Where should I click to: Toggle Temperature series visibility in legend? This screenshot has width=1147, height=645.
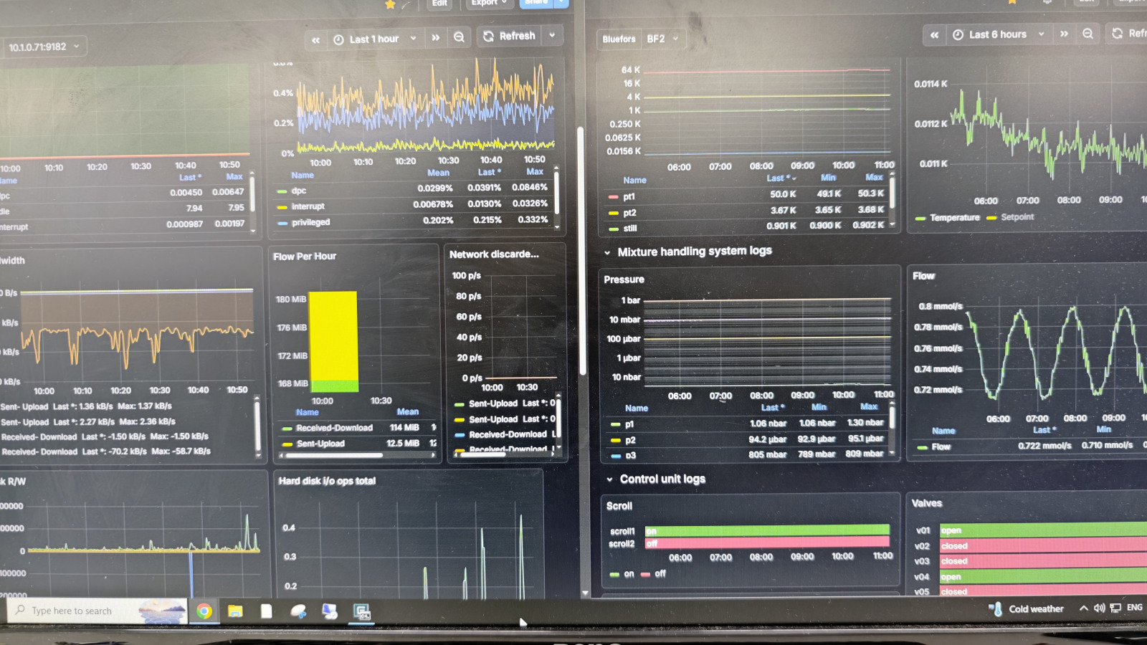pyautogui.click(x=954, y=217)
